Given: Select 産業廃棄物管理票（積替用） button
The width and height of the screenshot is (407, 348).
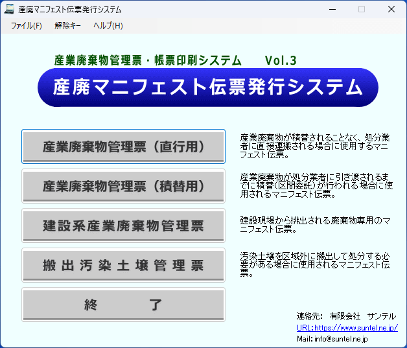Looking at the screenshot, I should click(x=123, y=186).
